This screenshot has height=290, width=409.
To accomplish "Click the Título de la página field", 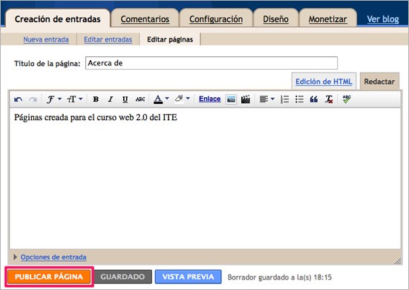I will [212, 63].
